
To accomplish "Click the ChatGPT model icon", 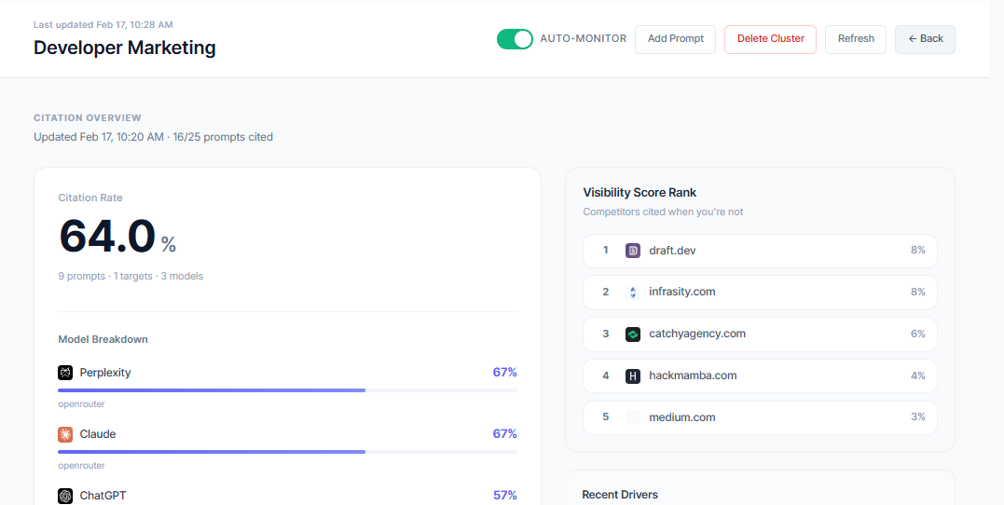I will [x=65, y=496].
